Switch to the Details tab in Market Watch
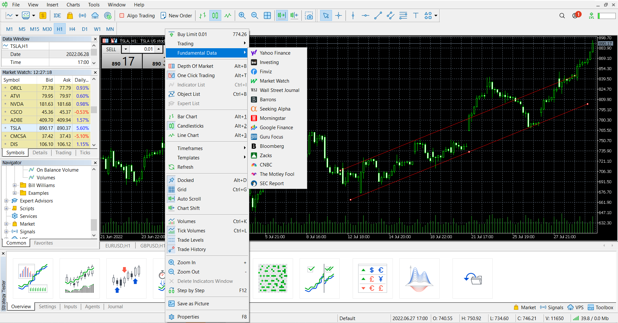The width and height of the screenshot is (618, 323). point(40,153)
